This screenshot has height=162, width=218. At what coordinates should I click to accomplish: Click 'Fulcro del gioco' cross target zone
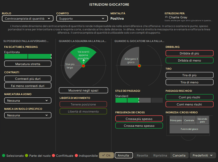tap(189, 129)
